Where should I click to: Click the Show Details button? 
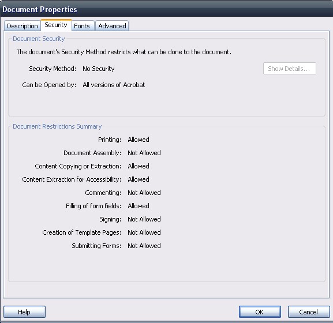290,69
